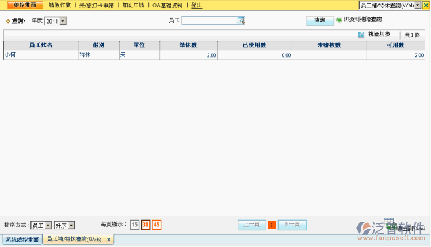Click the export to Excel icon

pyautogui.click(x=390, y=227)
